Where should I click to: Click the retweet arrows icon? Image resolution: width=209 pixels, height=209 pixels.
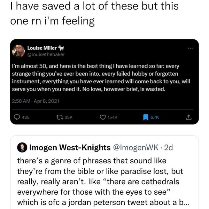pos(58,118)
